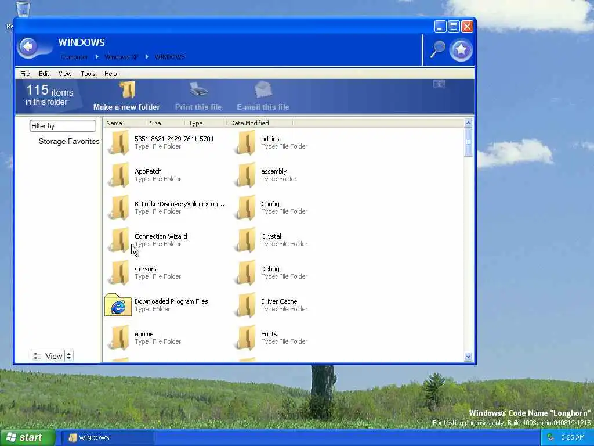Click the E-mail this file envelope icon
The height and width of the screenshot is (446, 594).
click(x=263, y=90)
